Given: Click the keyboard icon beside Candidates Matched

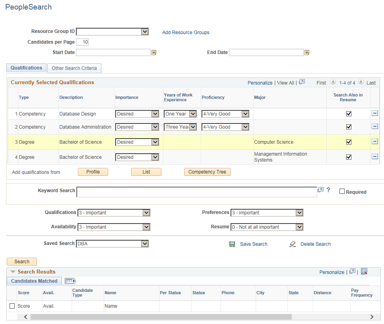Looking at the screenshot, I should (70, 281).
